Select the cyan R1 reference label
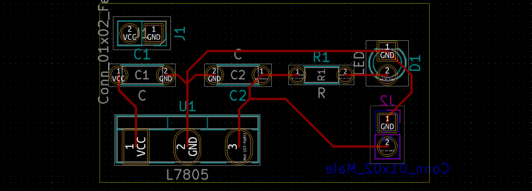The image size is (532, 191). 321,57
